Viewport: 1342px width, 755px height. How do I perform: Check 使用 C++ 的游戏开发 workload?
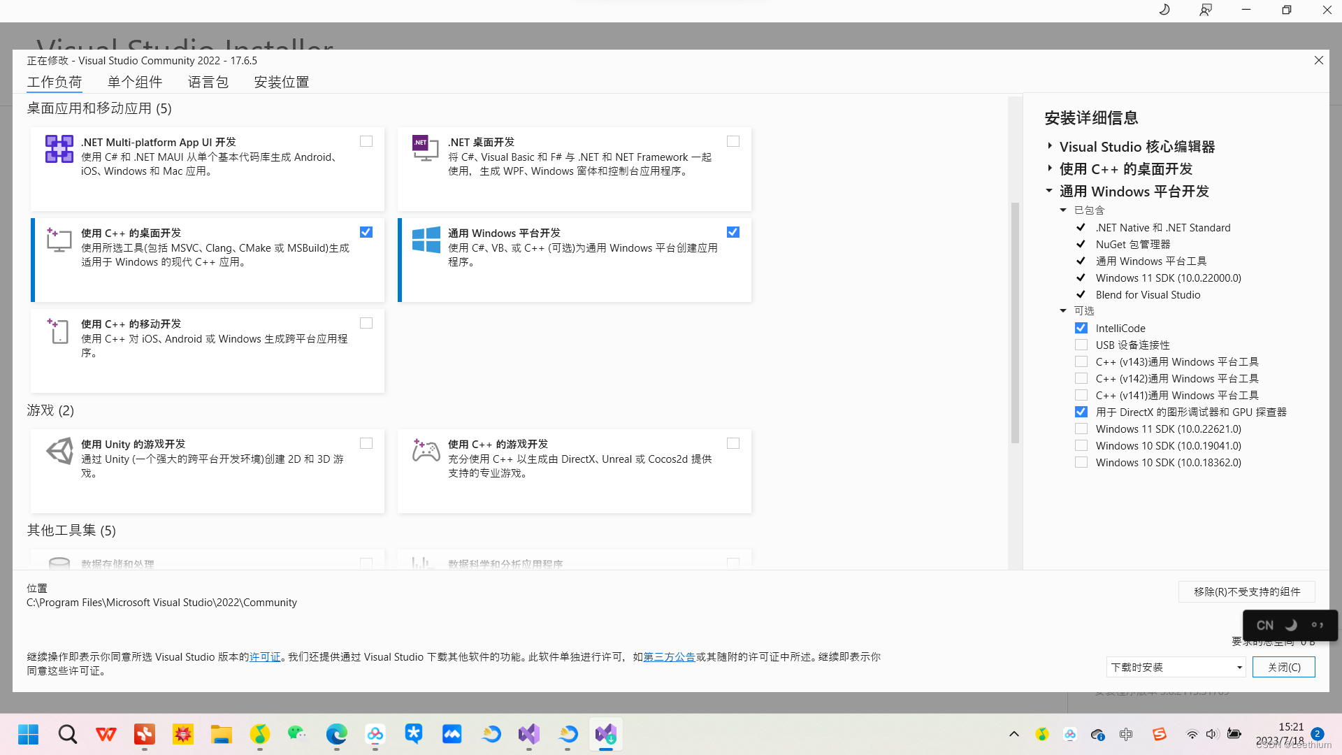point(733,443)
